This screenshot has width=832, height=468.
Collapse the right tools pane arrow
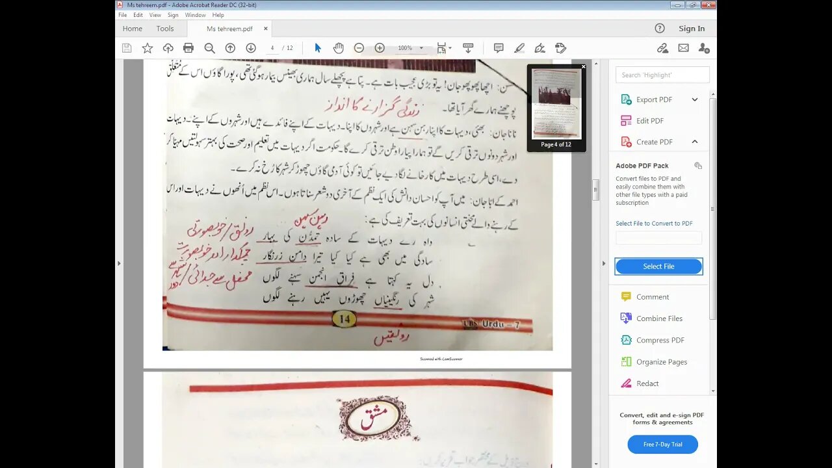[604, 263]
